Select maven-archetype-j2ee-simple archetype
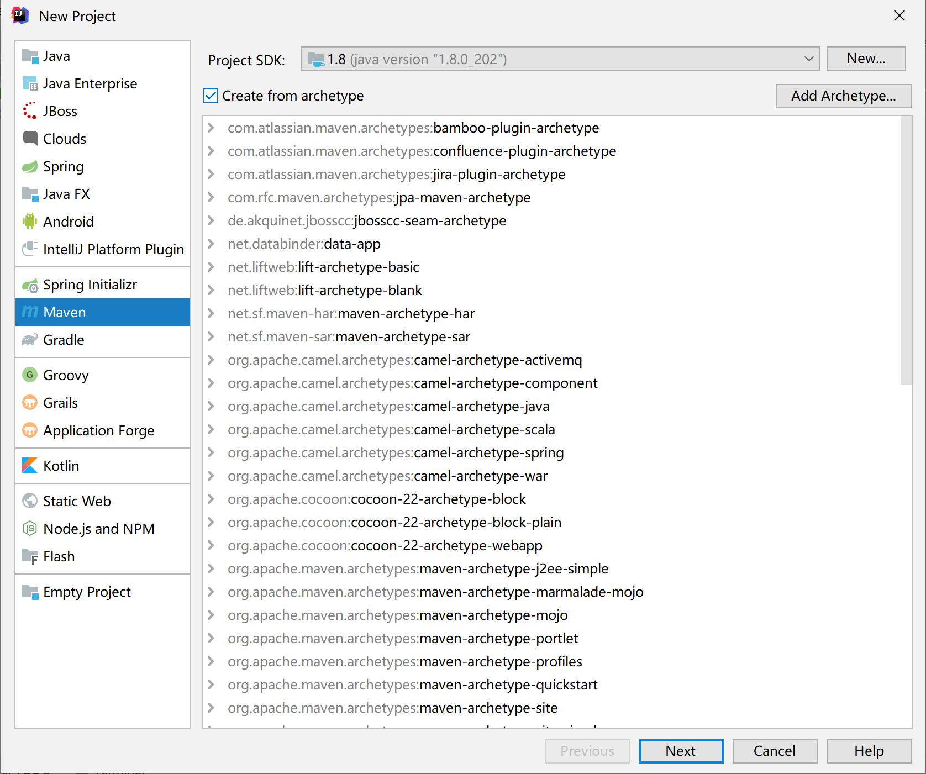The width and height of the screenshot is (926, 774). pyautogui.click(x=418, y=568)
